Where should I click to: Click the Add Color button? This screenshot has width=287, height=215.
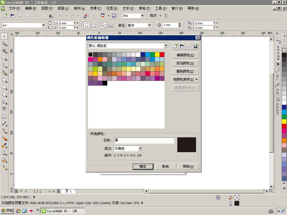(x=186, y=63)
